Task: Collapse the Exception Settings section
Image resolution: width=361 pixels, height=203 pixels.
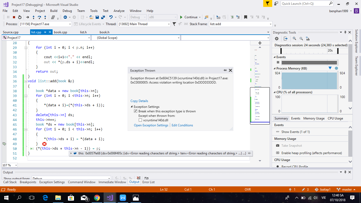Action: 132,107
